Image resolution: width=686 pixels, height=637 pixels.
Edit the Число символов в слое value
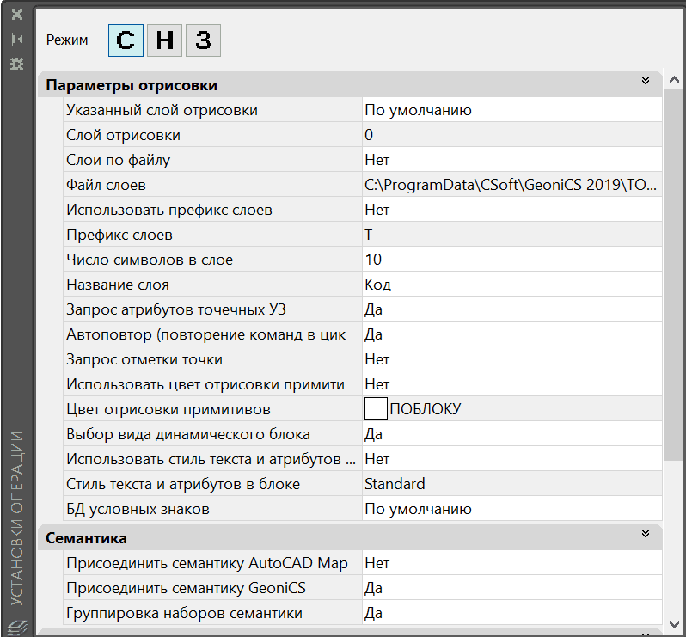click(x=511, y=260)
